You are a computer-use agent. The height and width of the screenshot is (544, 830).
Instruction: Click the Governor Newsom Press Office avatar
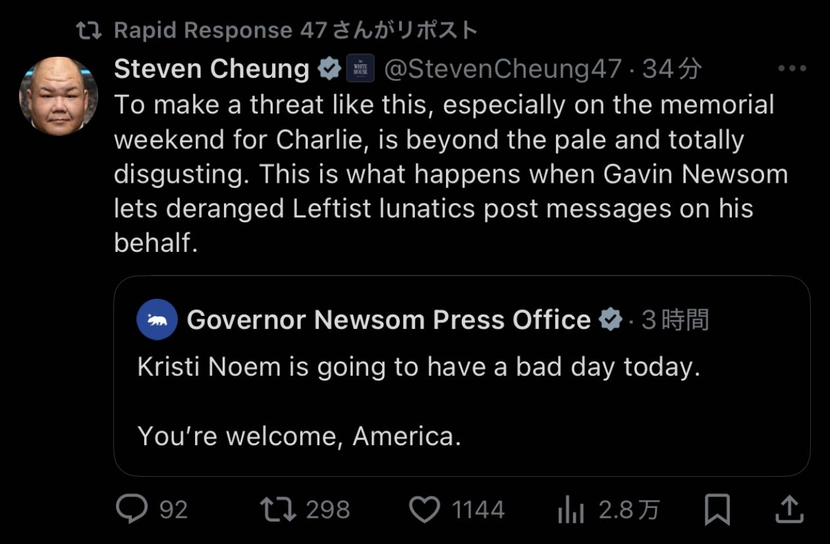(x=157, y=320)
